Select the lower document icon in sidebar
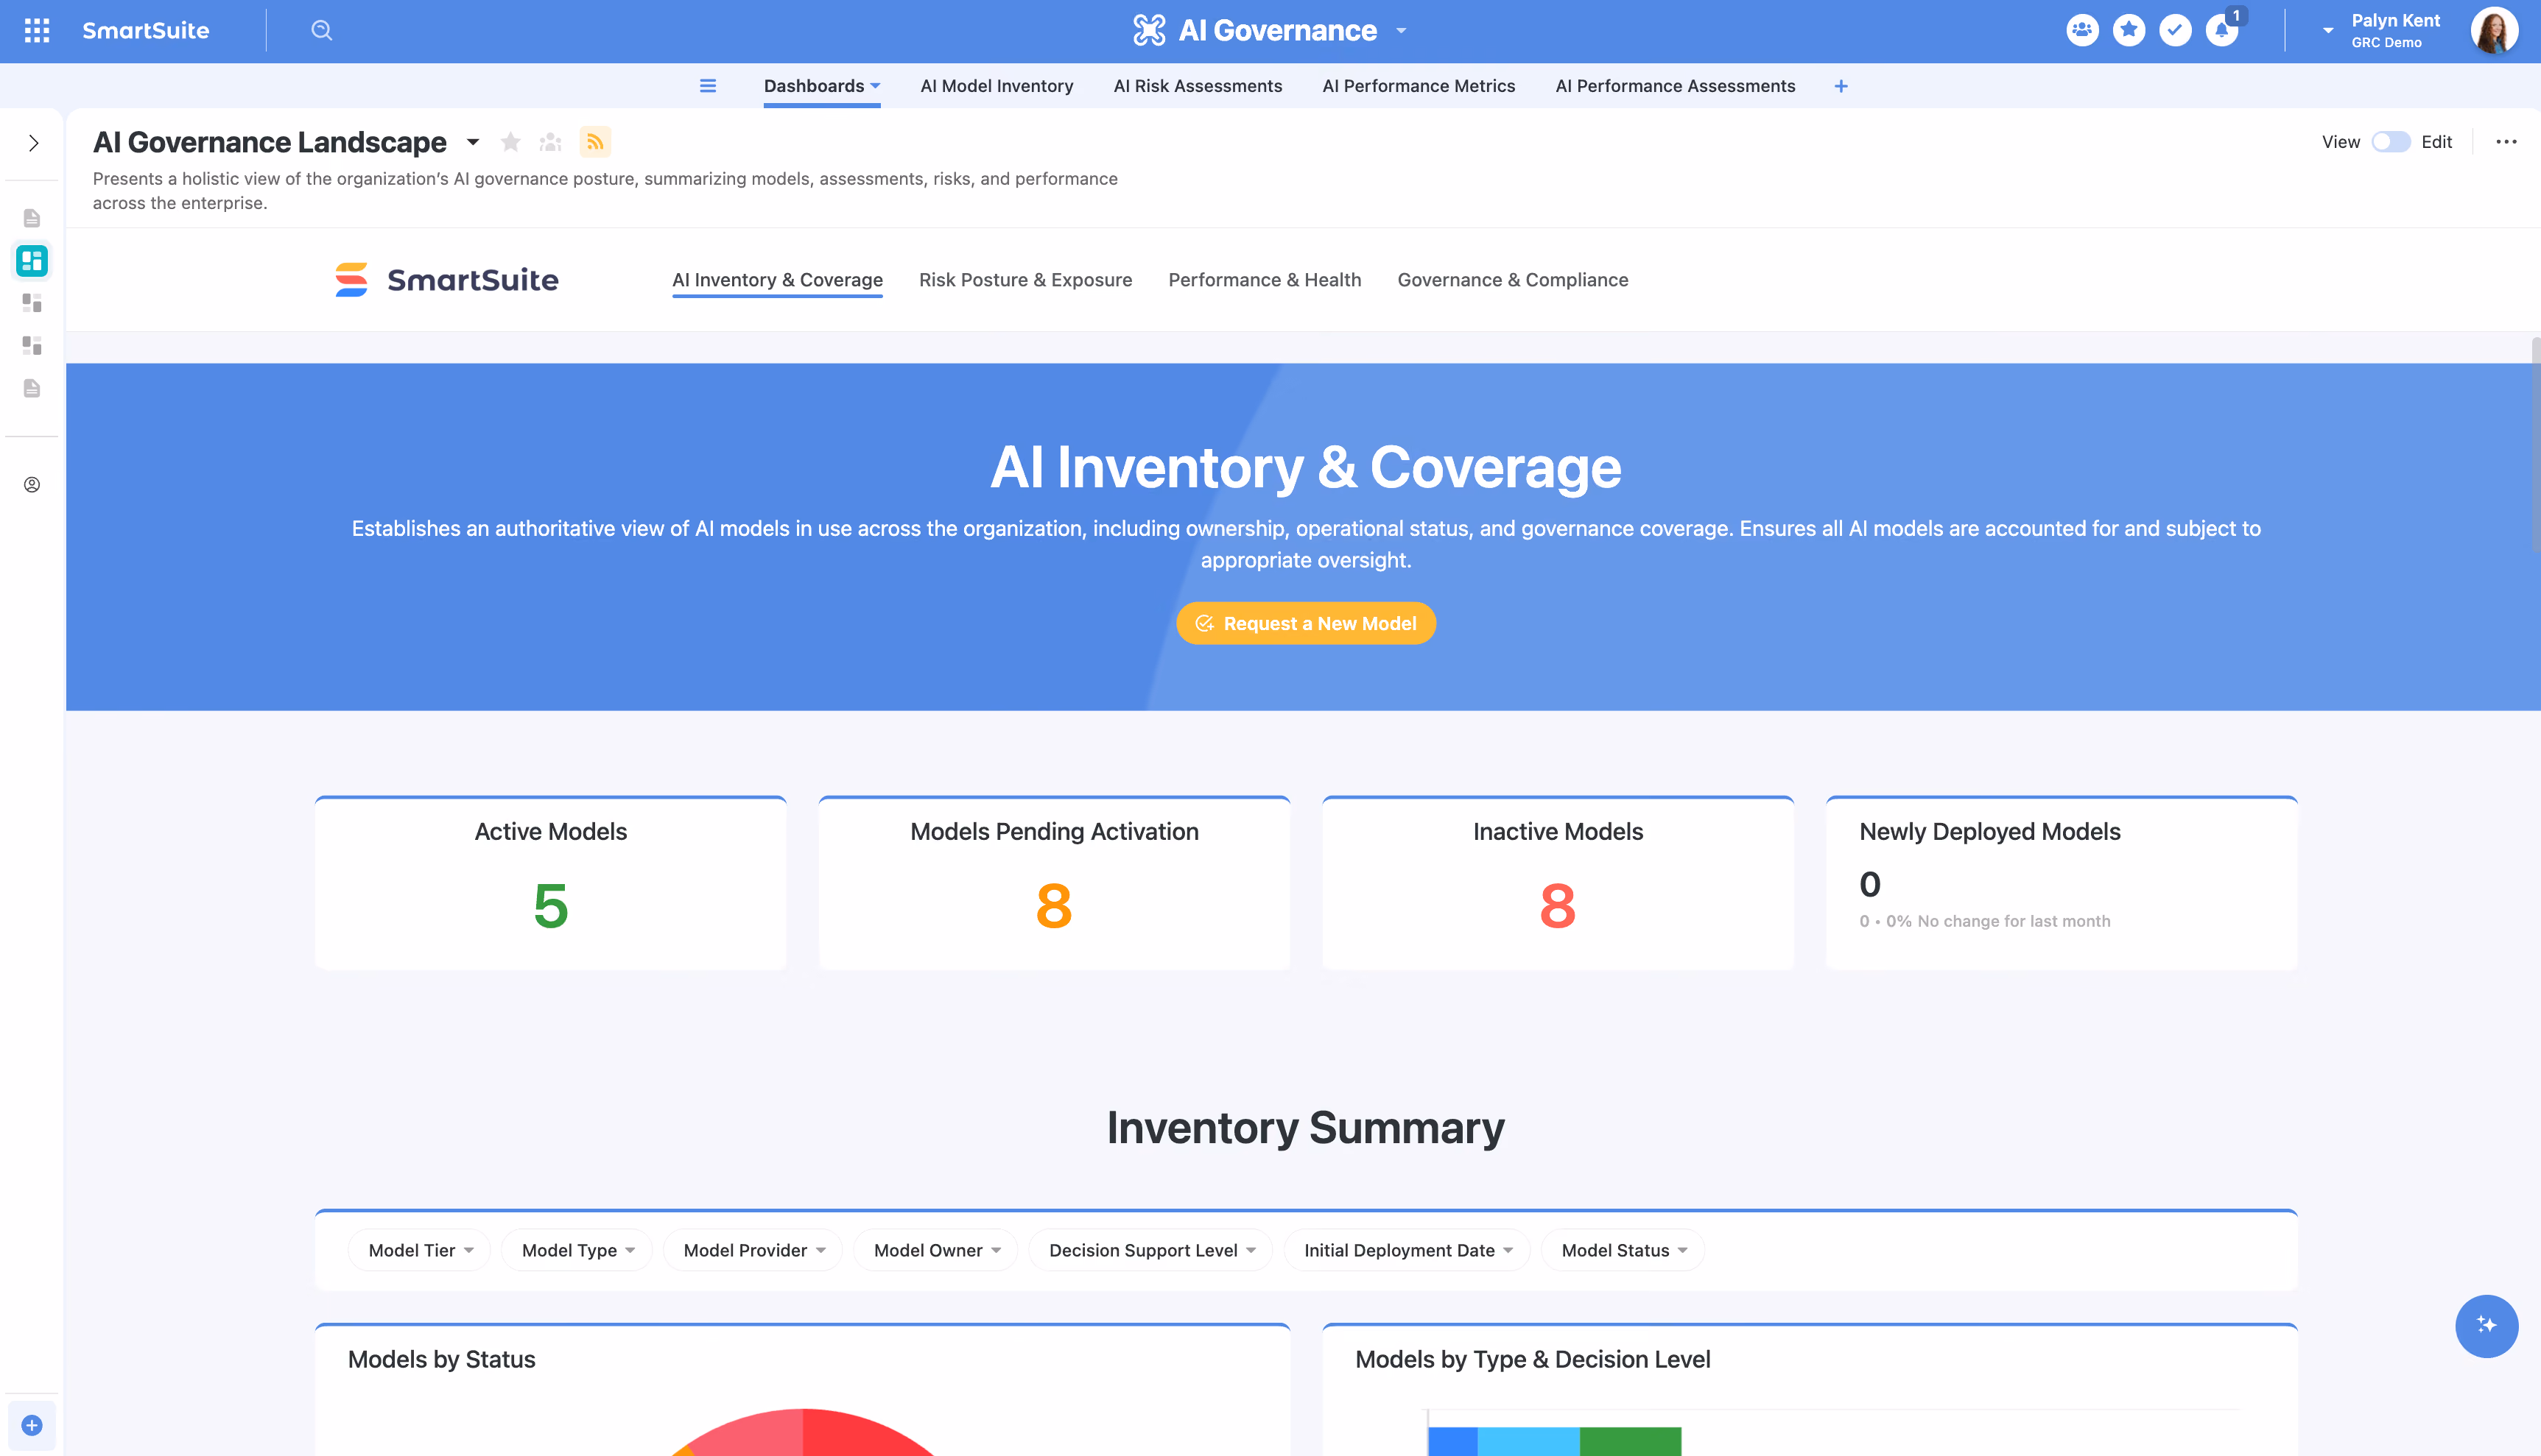Screen dimensions: 2541x1456 (32, 388)
